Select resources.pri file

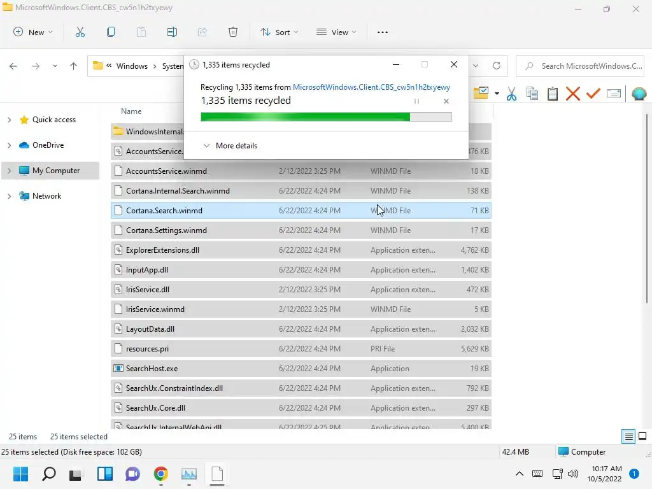click(x=301, y=349)
